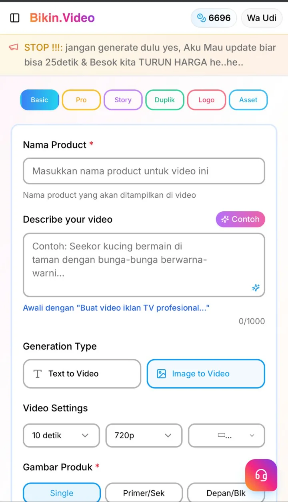This screenshot has width=288, height=502.
Task: Click the megaphone announcement icon
Action: 14,48
